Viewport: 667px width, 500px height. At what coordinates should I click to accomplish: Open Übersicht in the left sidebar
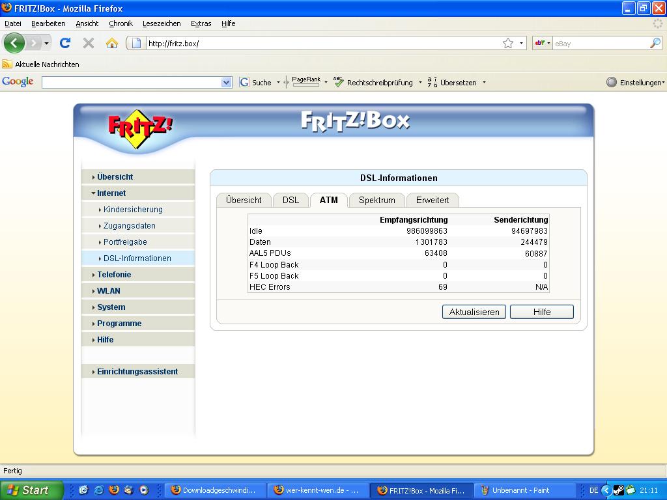coord(138,177)
